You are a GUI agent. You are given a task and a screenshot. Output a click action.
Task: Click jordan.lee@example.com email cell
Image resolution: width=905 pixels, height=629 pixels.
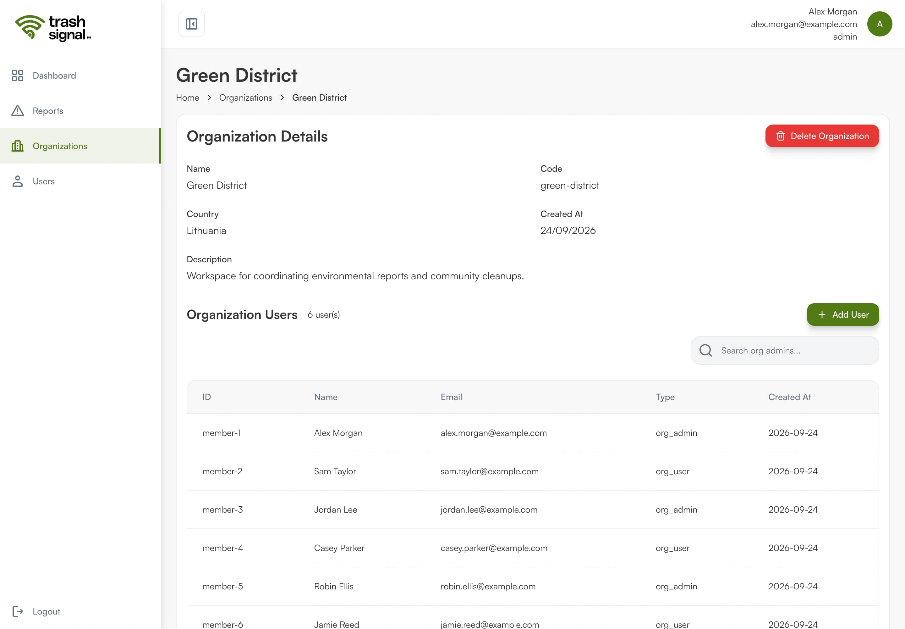[x=489, y=509]
